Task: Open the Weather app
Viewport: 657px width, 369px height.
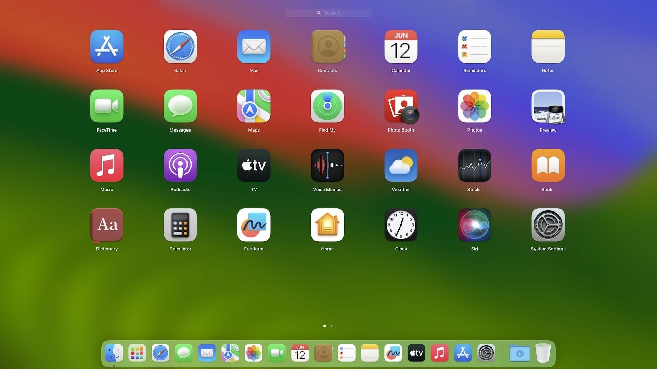Action: [x=401, y=165]
